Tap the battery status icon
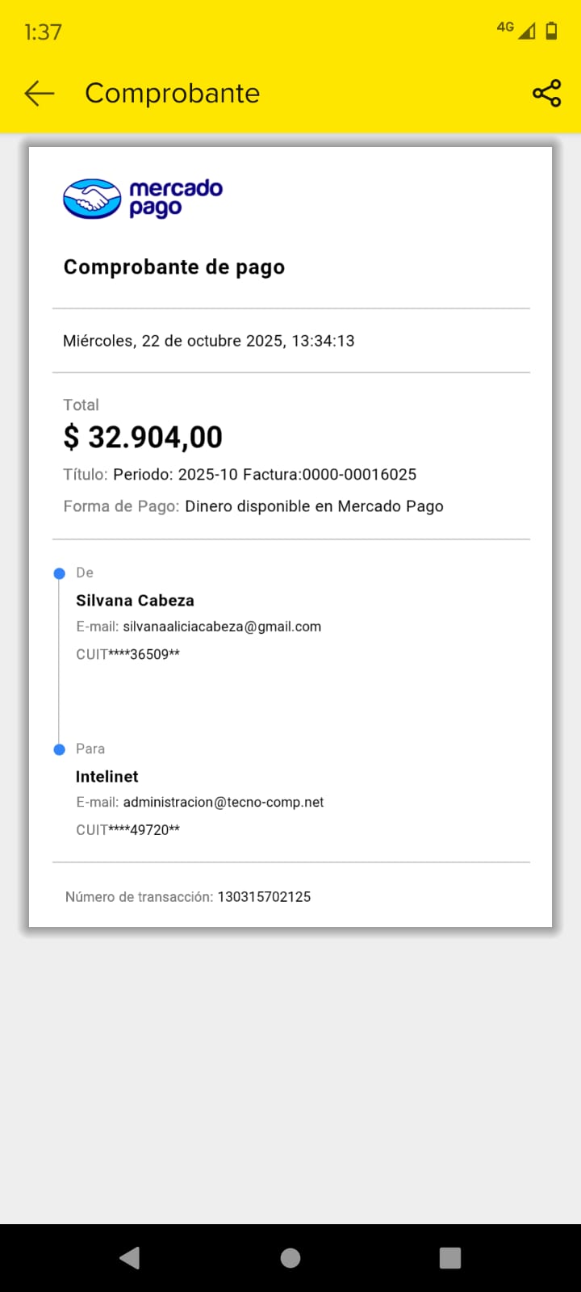This screenshot has height=1292, width=581. [x=552, y=31]
